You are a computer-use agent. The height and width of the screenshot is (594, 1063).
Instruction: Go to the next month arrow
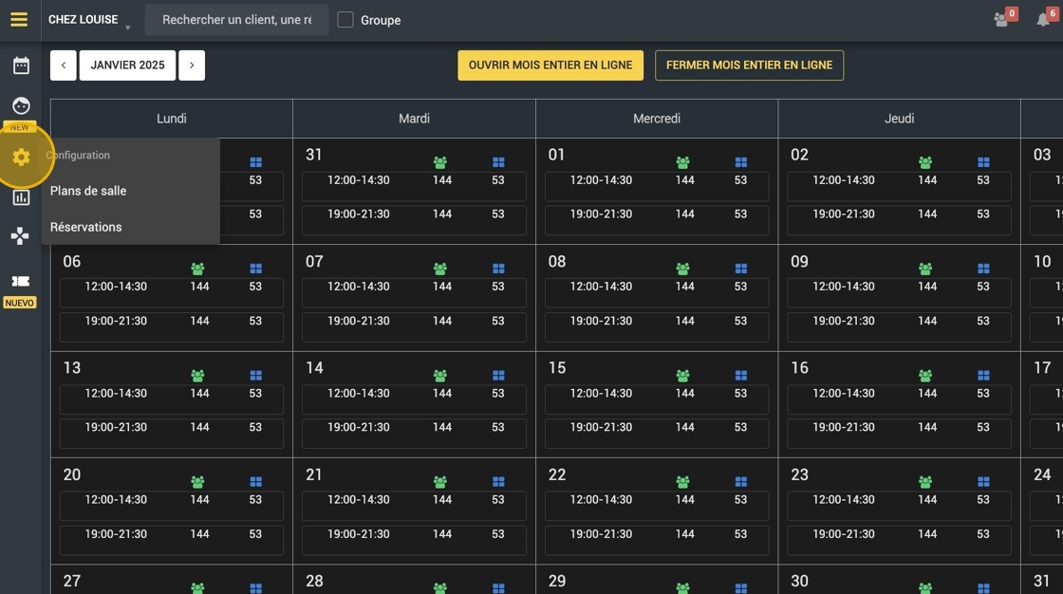point(192,65)
